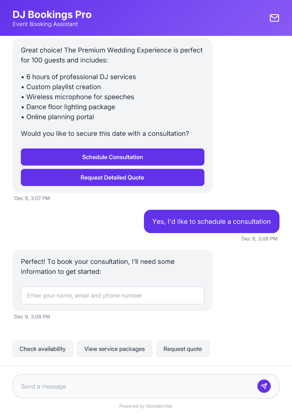This screenshot has height=417, width=292.
Task: Click the Dec 9, 3:08 PM timestamp under the reply
Action: pos(259,239)
